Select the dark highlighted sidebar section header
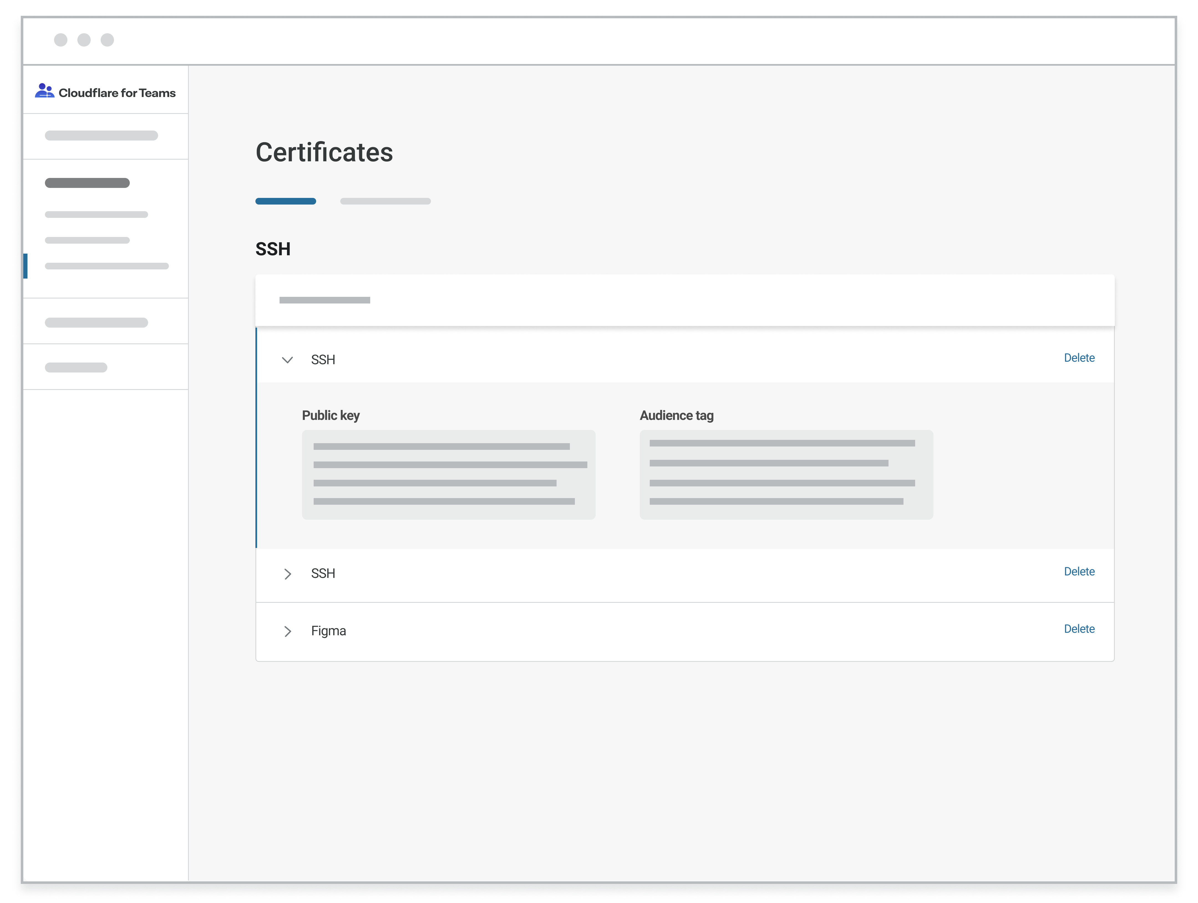Image resolution: width=1198 pixels, height=903 pixels. [87, 183]
